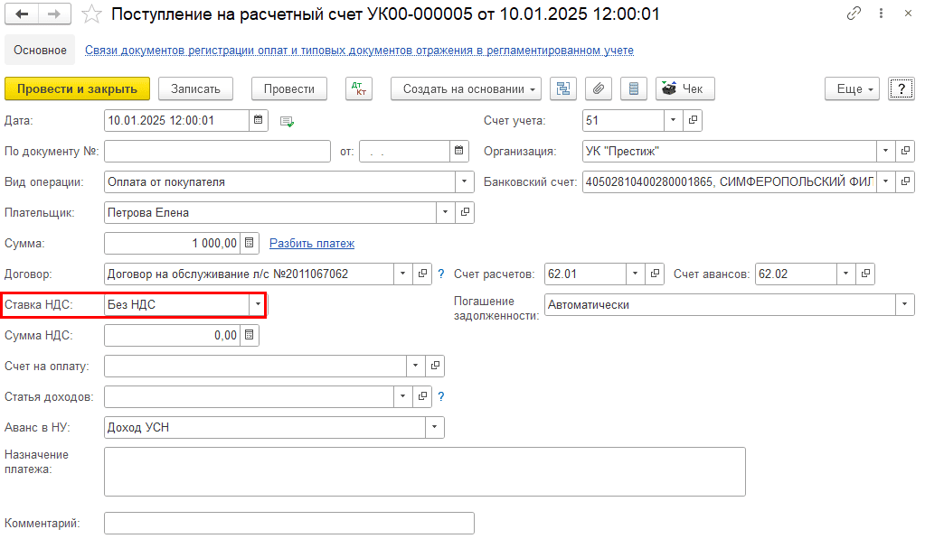The image size is (925, 548).
Task: Click the Дт/Кт postings icon
Action: 359,88
